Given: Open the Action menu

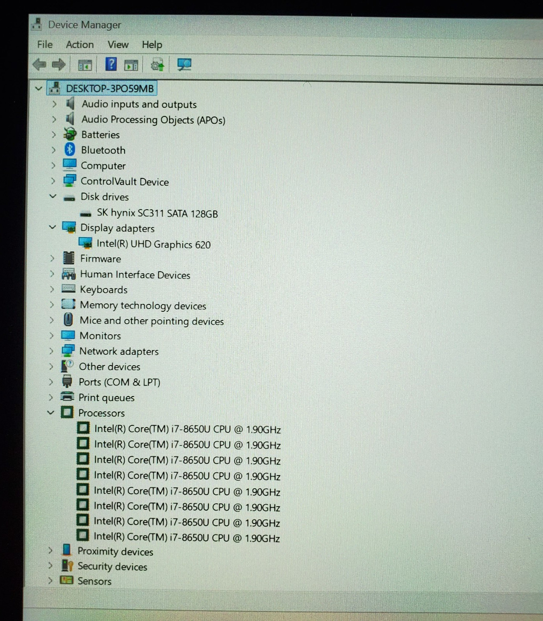Looking at the screenshot, I should (80, 44).
